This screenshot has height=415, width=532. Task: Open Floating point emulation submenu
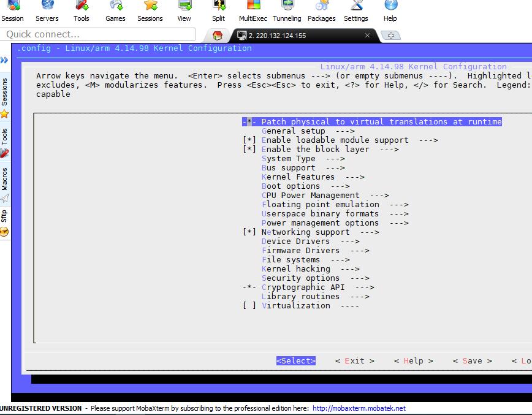pos(335,205)
